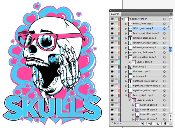The height and width of the screenshot is (128, 175).
Task: Click target circle for SKULL_text copy 2
Action: click(164, 29)
